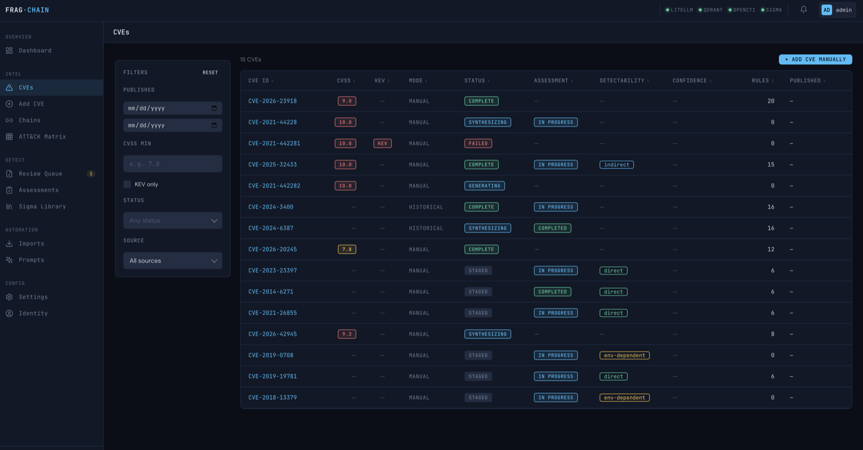Click the Prompts sparkle icon
The width and height of the screenshot is (863, 450).
coord(9,260)
